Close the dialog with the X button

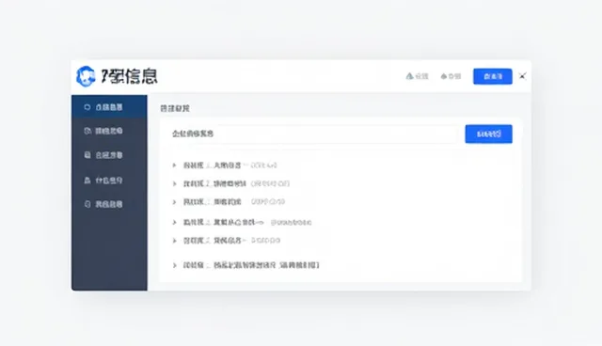click(x=523, y=76)
